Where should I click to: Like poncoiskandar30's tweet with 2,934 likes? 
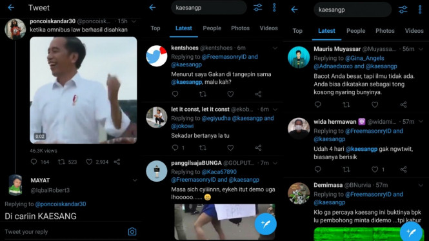89,162
